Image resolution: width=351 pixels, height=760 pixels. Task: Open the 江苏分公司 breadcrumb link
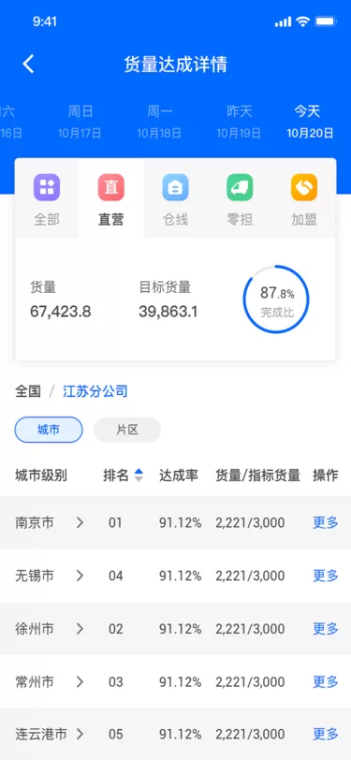[95, 391]
